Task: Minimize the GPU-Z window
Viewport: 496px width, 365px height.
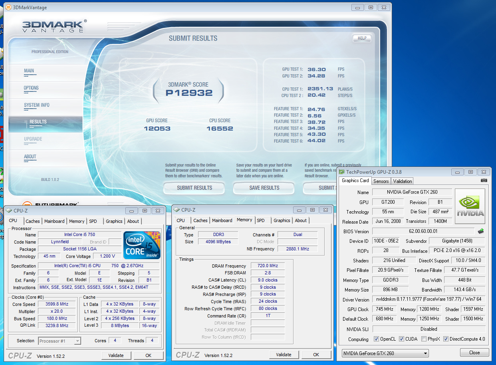Action: (458, 172)
